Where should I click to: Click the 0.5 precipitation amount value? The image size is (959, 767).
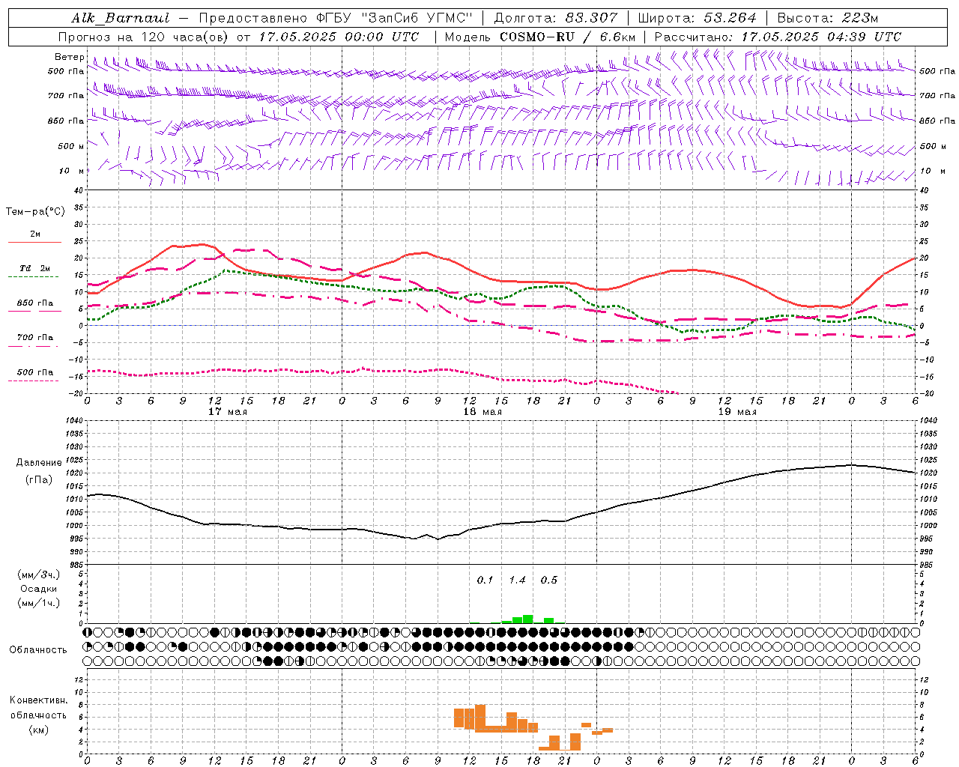tap(549, 580)
